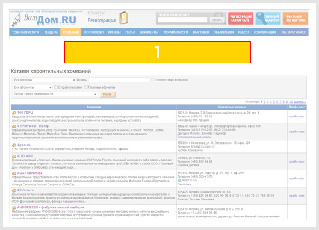This screenshot has width=319, height=230.
Task: Open the Мы в регионах menu item
Action: [293, 32]
